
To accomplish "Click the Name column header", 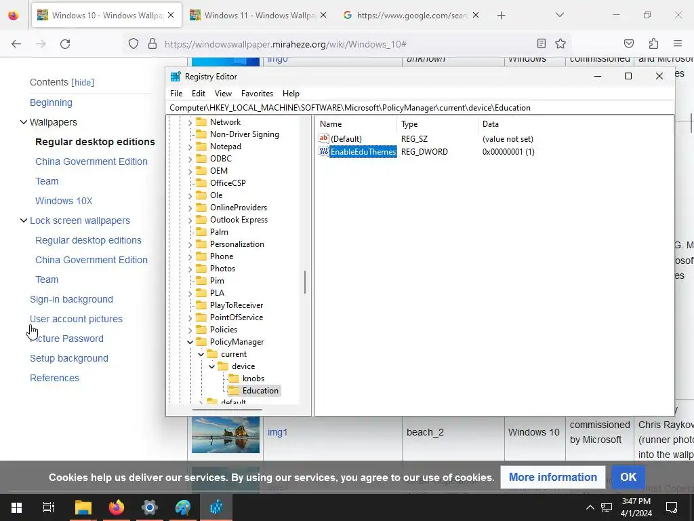I will point(356,124).
